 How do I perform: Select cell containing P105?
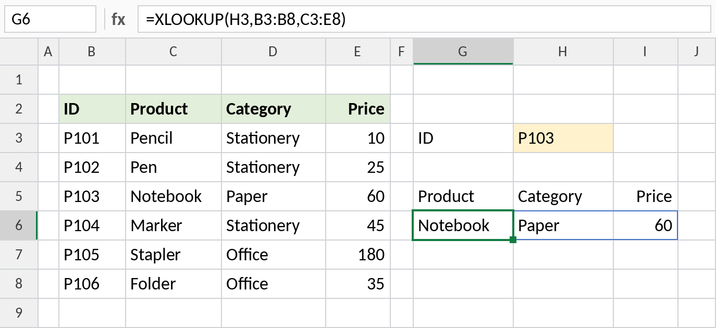92,255
